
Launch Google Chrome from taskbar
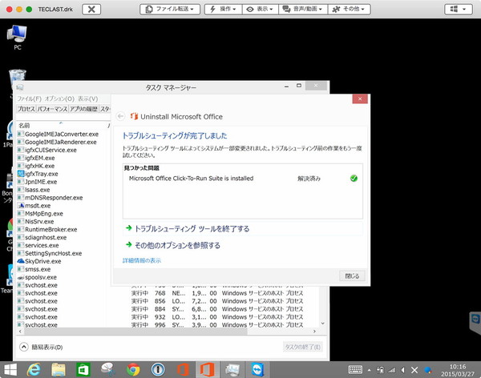tap(133, 370)
